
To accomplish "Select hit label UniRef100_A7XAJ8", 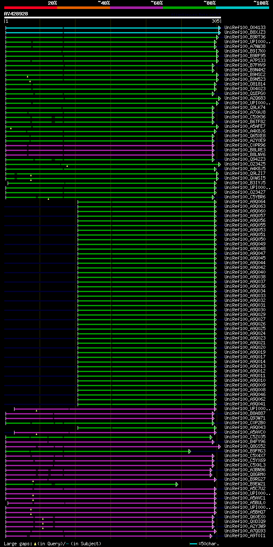I will click(x=245, y=112).
